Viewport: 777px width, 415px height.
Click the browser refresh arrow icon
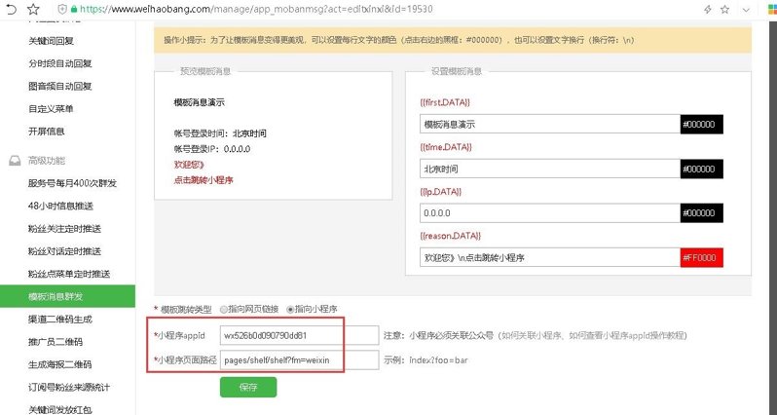10,9
